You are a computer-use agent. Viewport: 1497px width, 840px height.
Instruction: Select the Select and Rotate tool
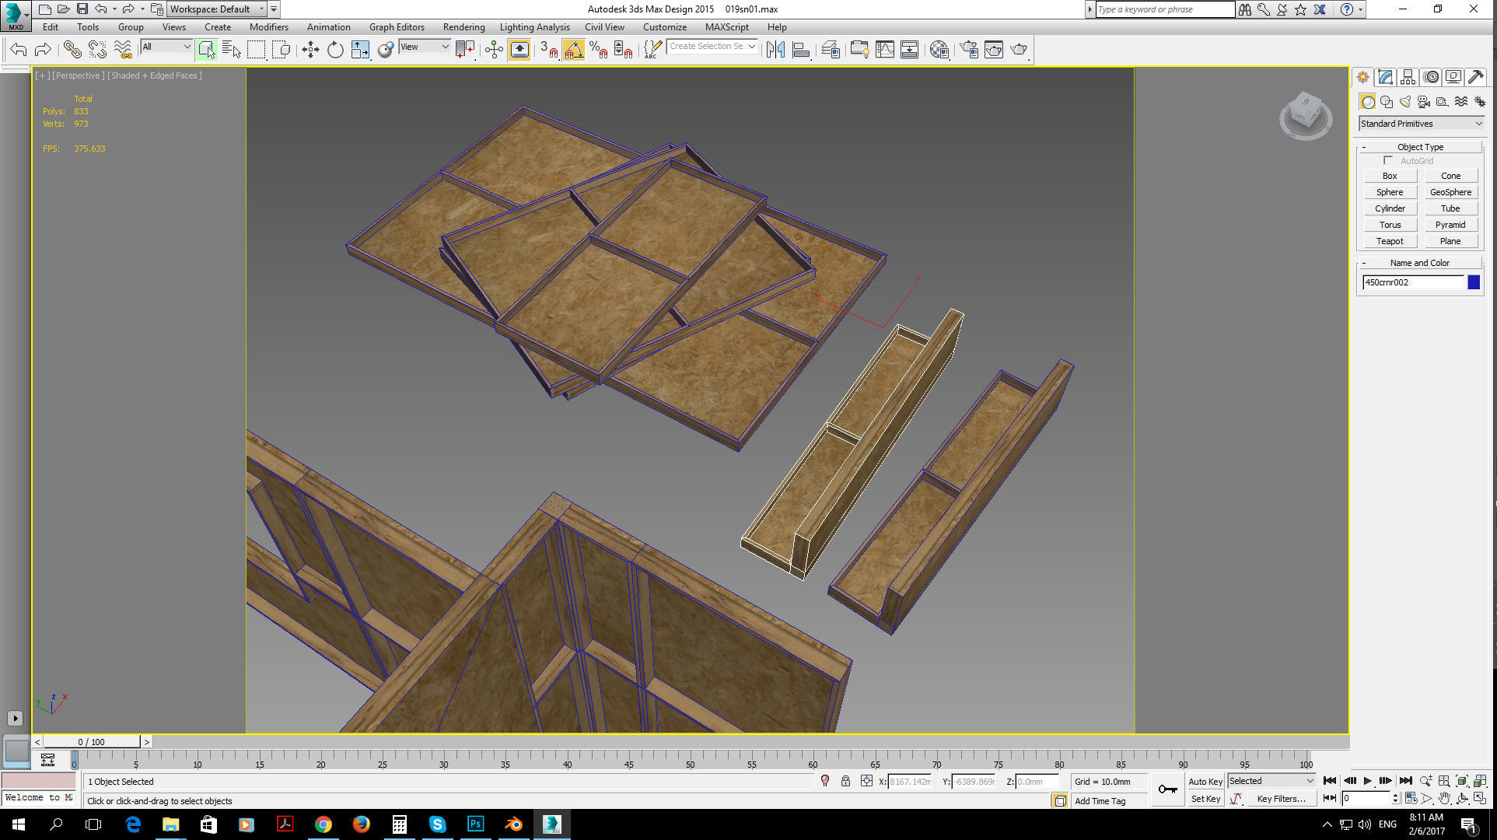click(335, 50)
